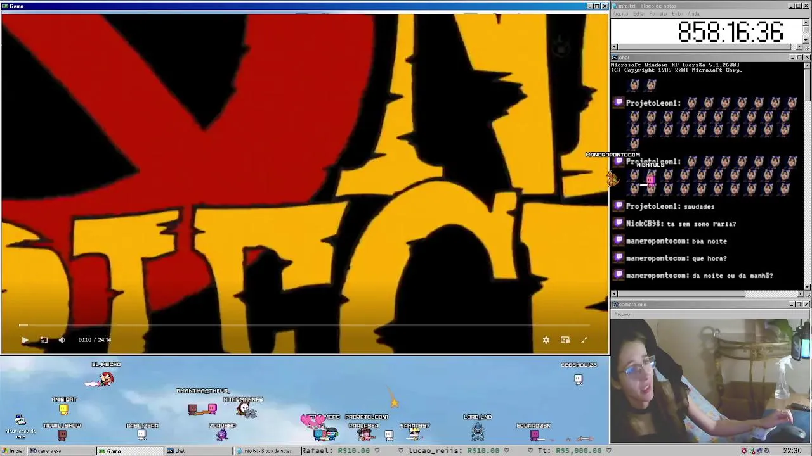Click the gold shooting star sprite
Viewport: 812px width, 456px height.
(x=394, y=401)
